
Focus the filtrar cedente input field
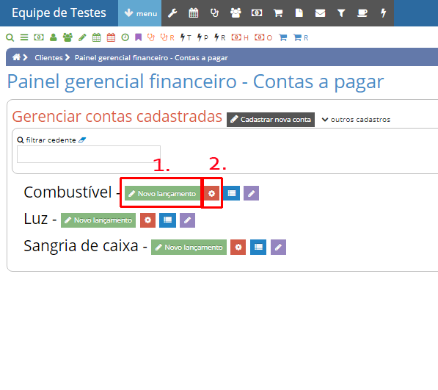coord(89,154)
